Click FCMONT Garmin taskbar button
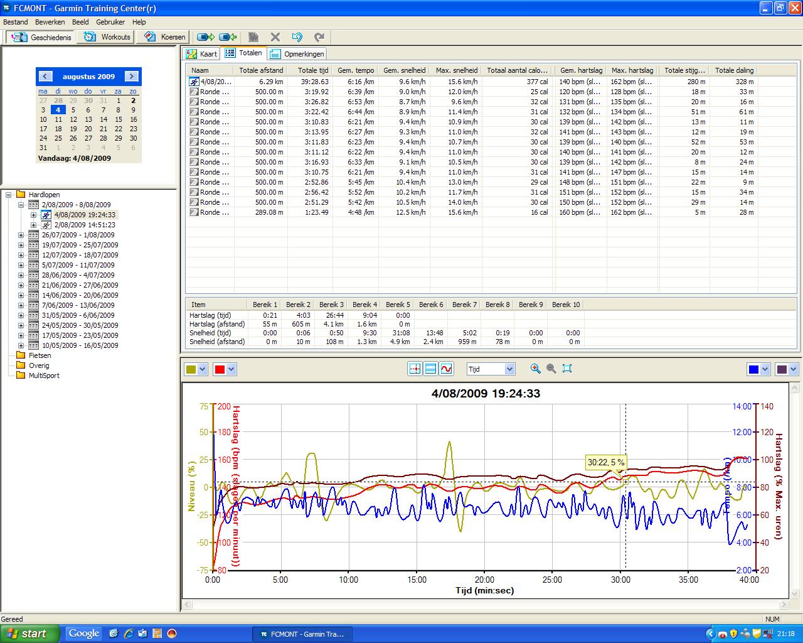Image resolution: width=803 pixels, height=643 pixels. click(303, 634)
